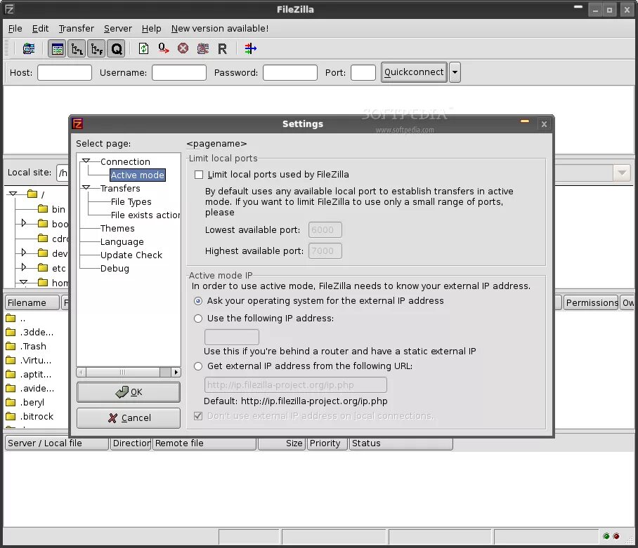Click the Host input field

[x=65, y=73]
